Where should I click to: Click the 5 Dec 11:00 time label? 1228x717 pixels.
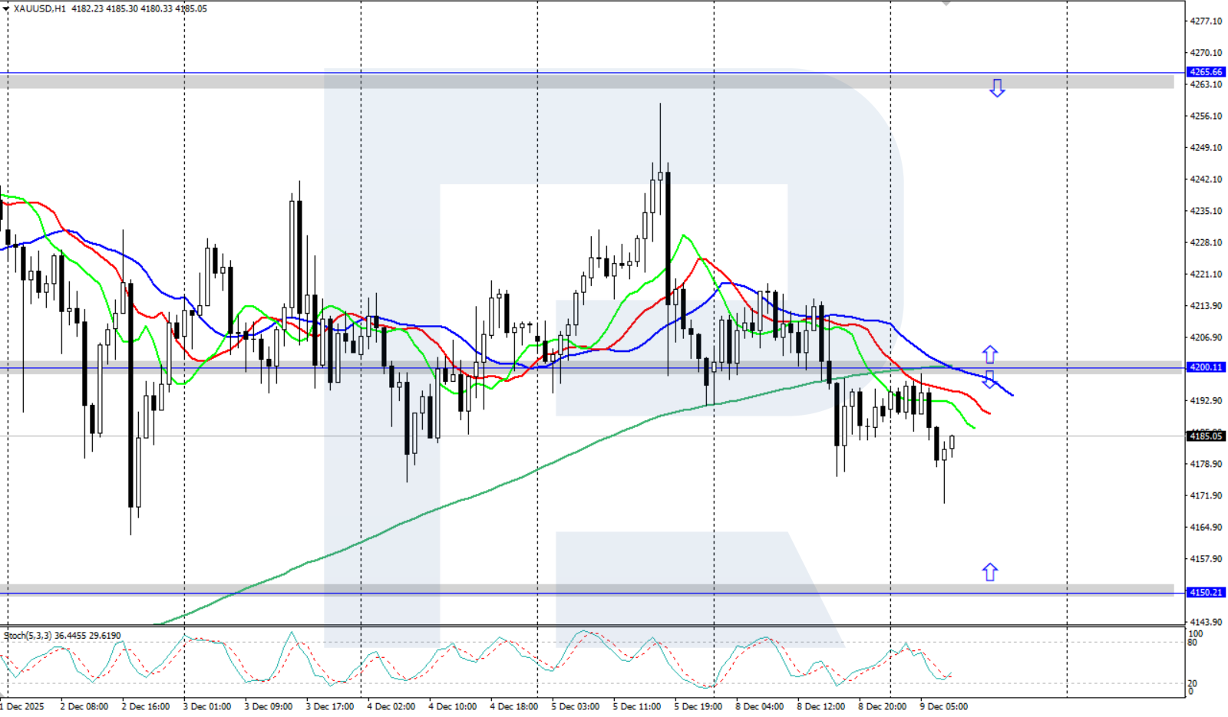pos(636,706)
